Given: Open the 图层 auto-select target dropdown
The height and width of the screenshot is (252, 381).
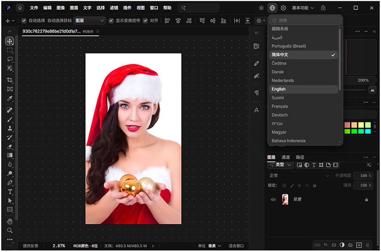Looking at the screenshot, I should 90,21.
